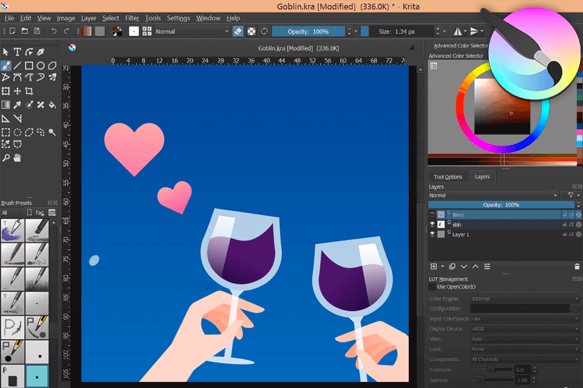Screen dimensions: 583x388
Task: Select the Pan tool
Action: 18,157
